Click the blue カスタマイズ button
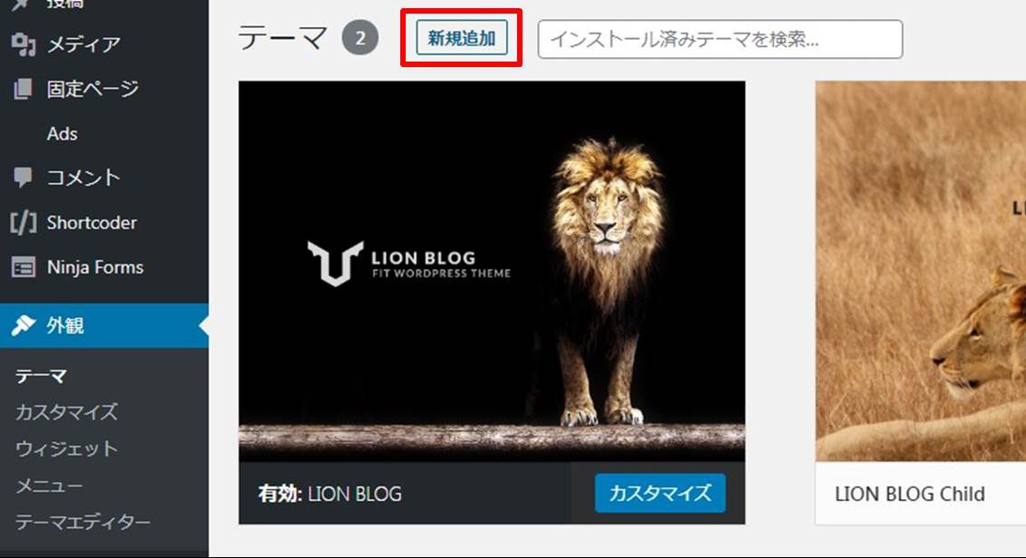Screen dimensions: 1026x558 click(x=659, y=493)
